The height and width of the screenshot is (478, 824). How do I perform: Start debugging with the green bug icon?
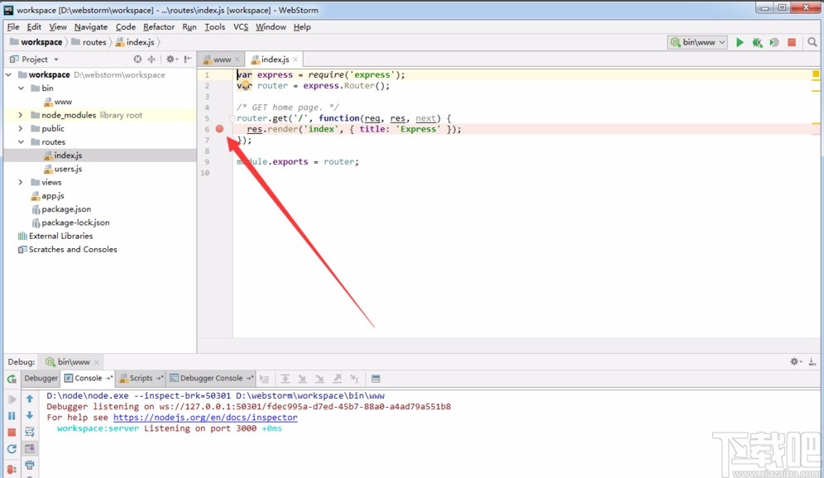pyautogui.click(x=757, y=42)
